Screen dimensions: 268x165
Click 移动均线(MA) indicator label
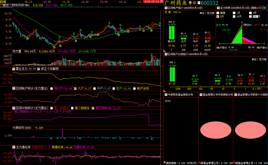coord(21,5)
